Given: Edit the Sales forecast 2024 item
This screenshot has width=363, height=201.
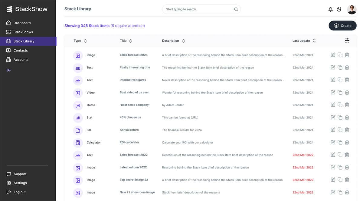Looking at the screenshot, I should point(333,55).
